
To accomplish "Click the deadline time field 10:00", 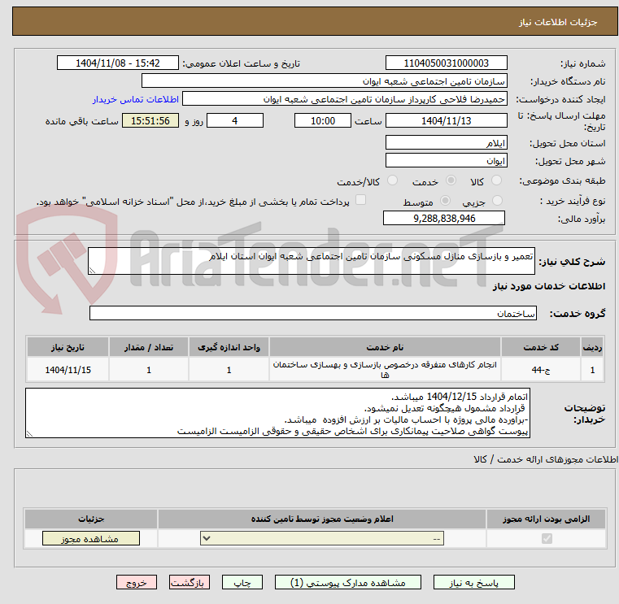I will pyautogui.click(x=323, y=121).
